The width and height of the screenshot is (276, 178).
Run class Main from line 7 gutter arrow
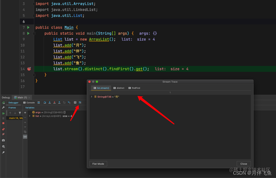tap(28, 27)
